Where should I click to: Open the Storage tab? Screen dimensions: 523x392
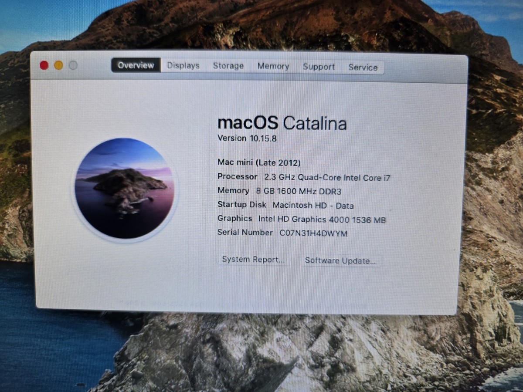(x=228, y=66)
